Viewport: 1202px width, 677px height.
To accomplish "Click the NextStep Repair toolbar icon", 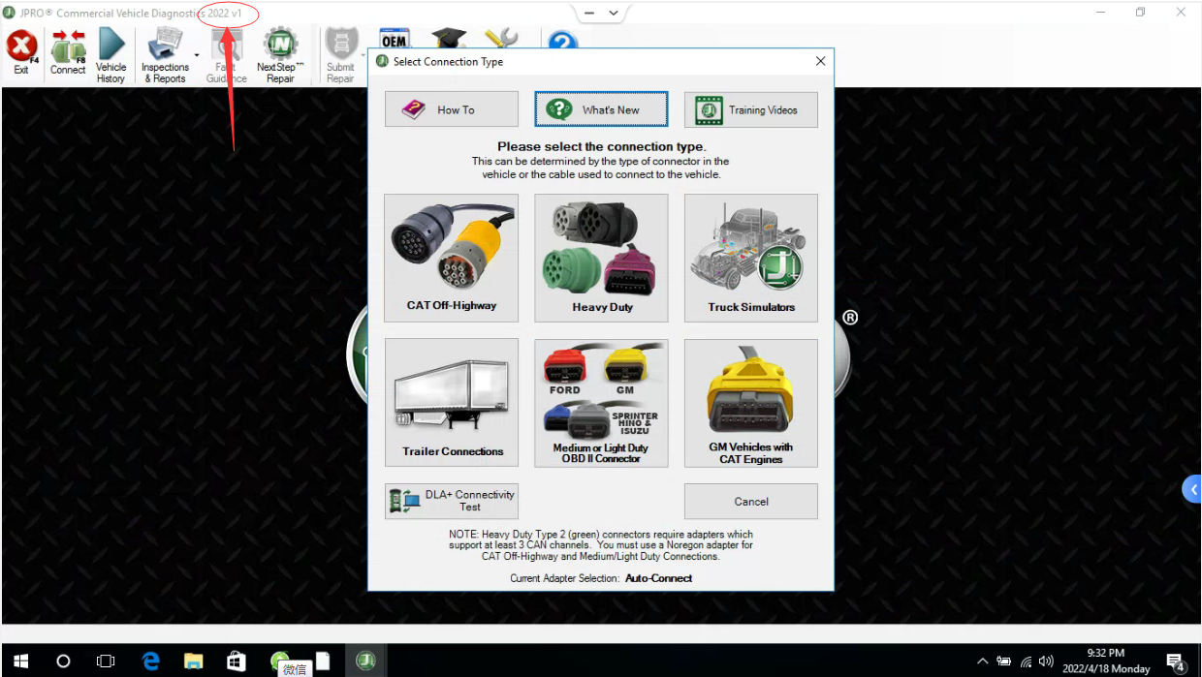I will (280, 56).
